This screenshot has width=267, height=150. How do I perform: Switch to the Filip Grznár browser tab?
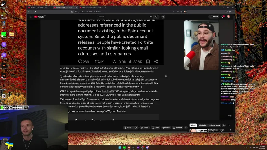coord(91,7)
